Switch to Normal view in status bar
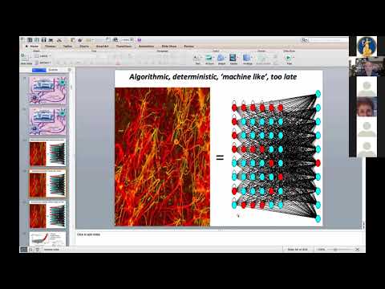This screenshot has width=385, height=289. (24, 250)
